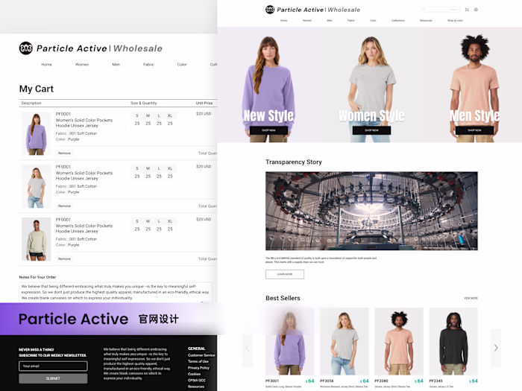Go to previous Best Sellers with left chevron
522x391 pixels.
pyautogui.click(x=248, y=348)
